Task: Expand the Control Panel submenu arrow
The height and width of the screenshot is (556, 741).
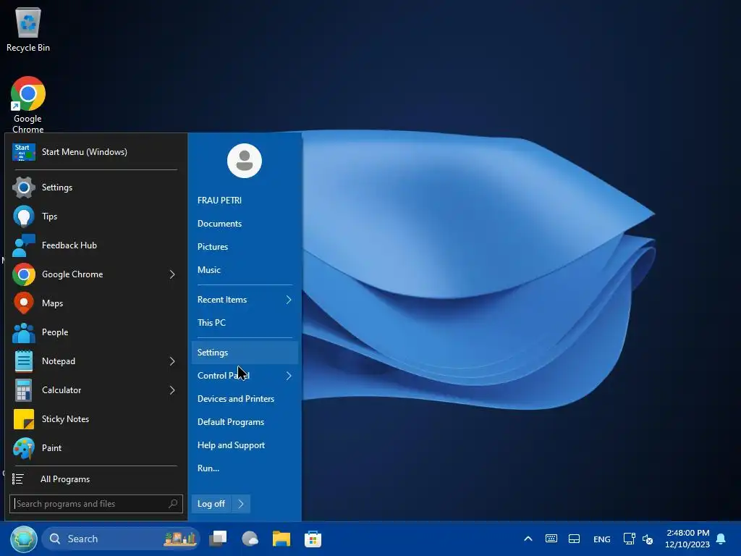Action: (x=289, y=376)
